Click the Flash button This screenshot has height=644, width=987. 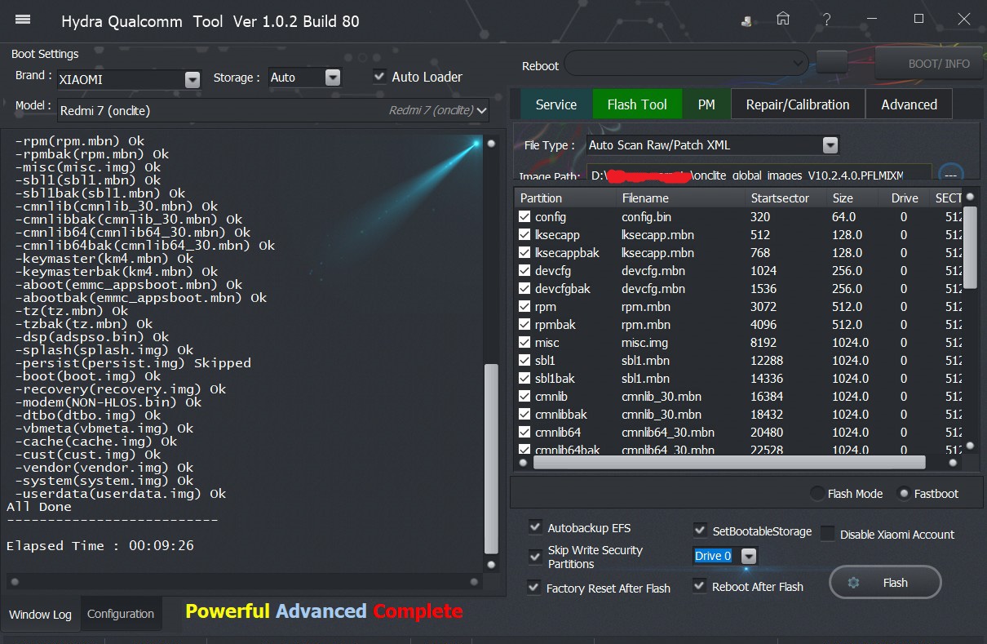coord(885,583)
